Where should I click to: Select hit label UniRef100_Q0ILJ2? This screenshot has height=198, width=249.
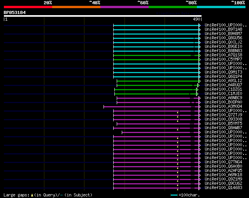point(223,42)
